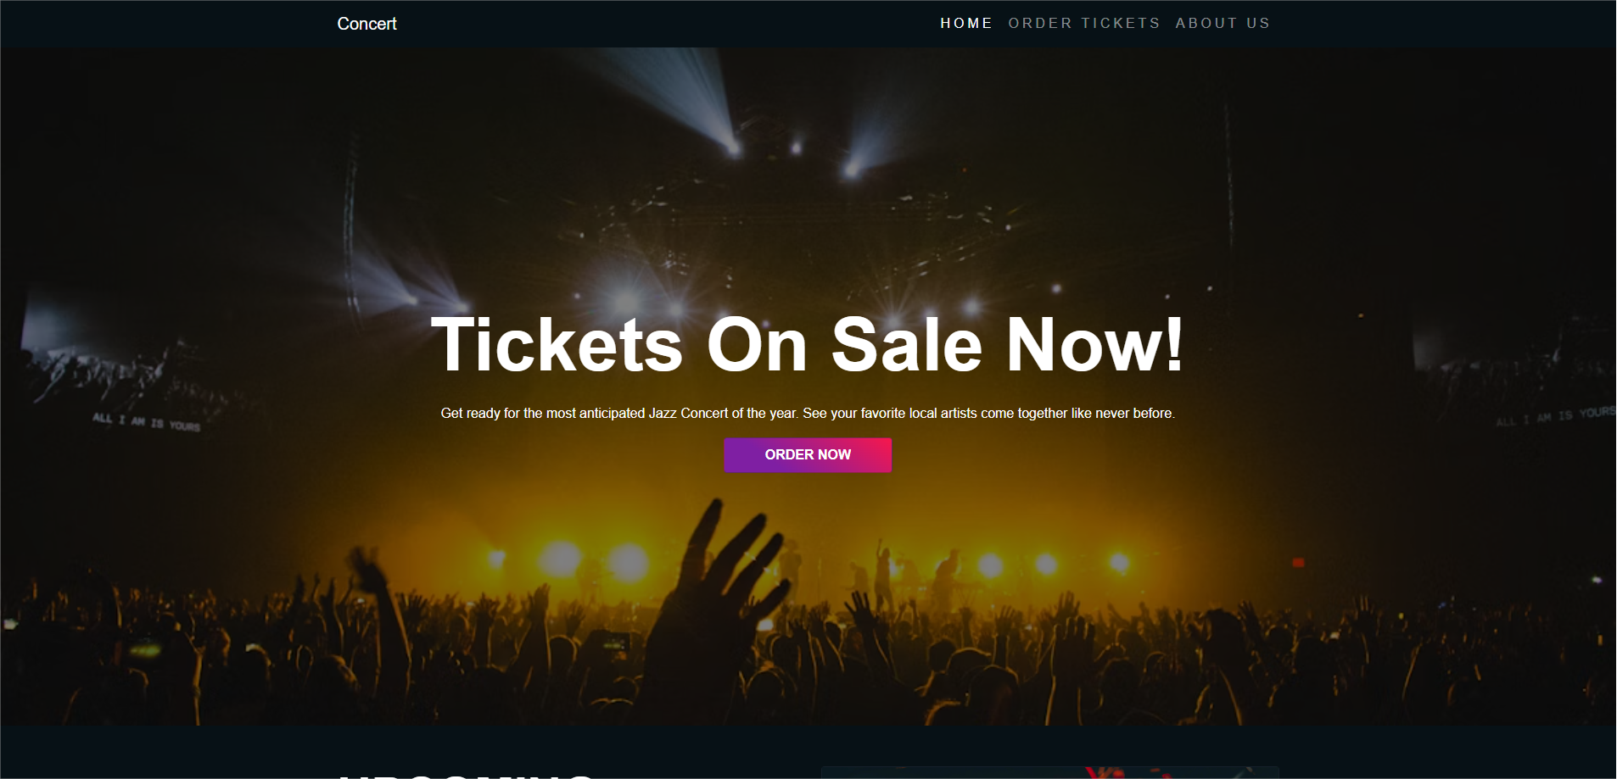Viewport: 1617px width, 779px height.
Task: Click the word Tickets in the headline
Action: (557, 344)
